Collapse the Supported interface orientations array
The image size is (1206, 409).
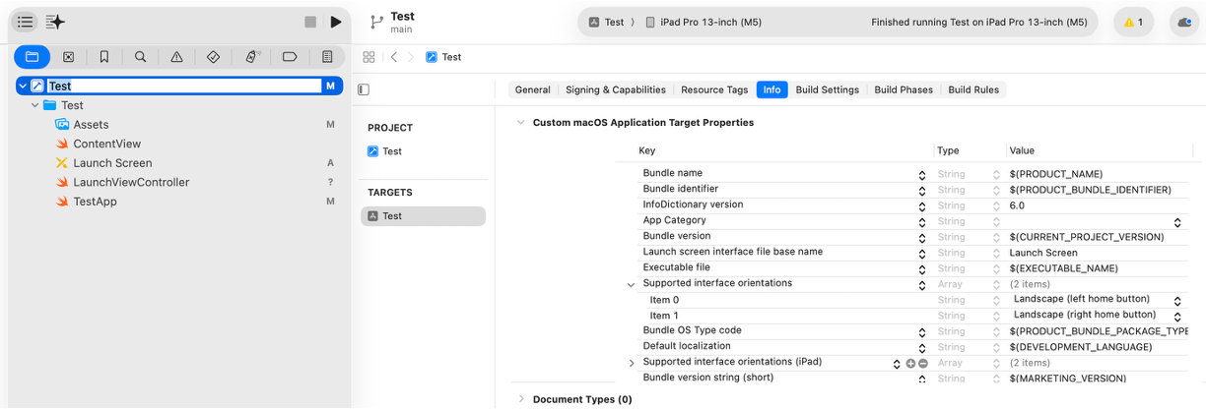(632, 284)
